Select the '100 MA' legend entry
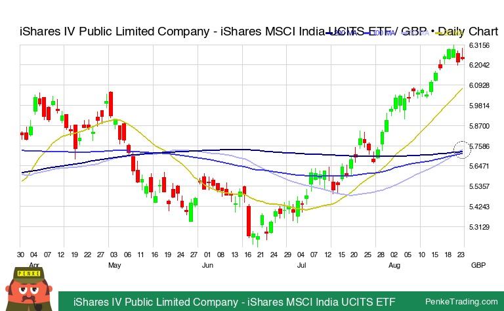504x311 pixels. (379, 33)
